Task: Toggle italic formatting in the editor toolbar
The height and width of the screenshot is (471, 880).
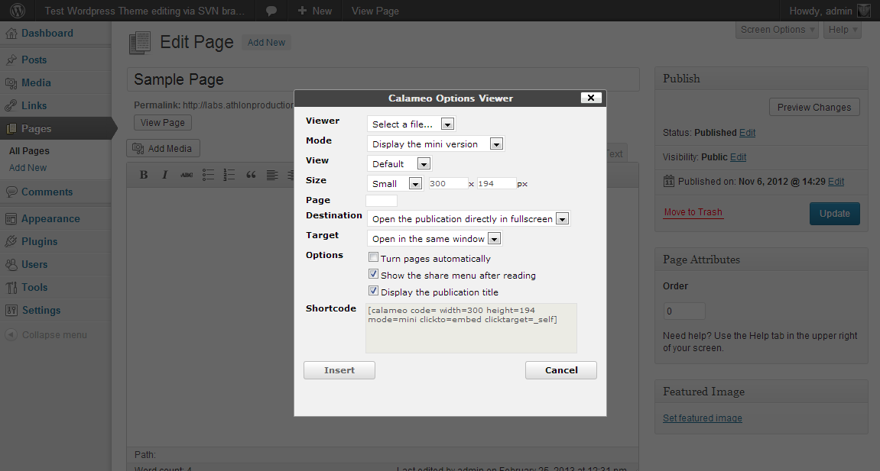Action: click(x=164, y=175)
